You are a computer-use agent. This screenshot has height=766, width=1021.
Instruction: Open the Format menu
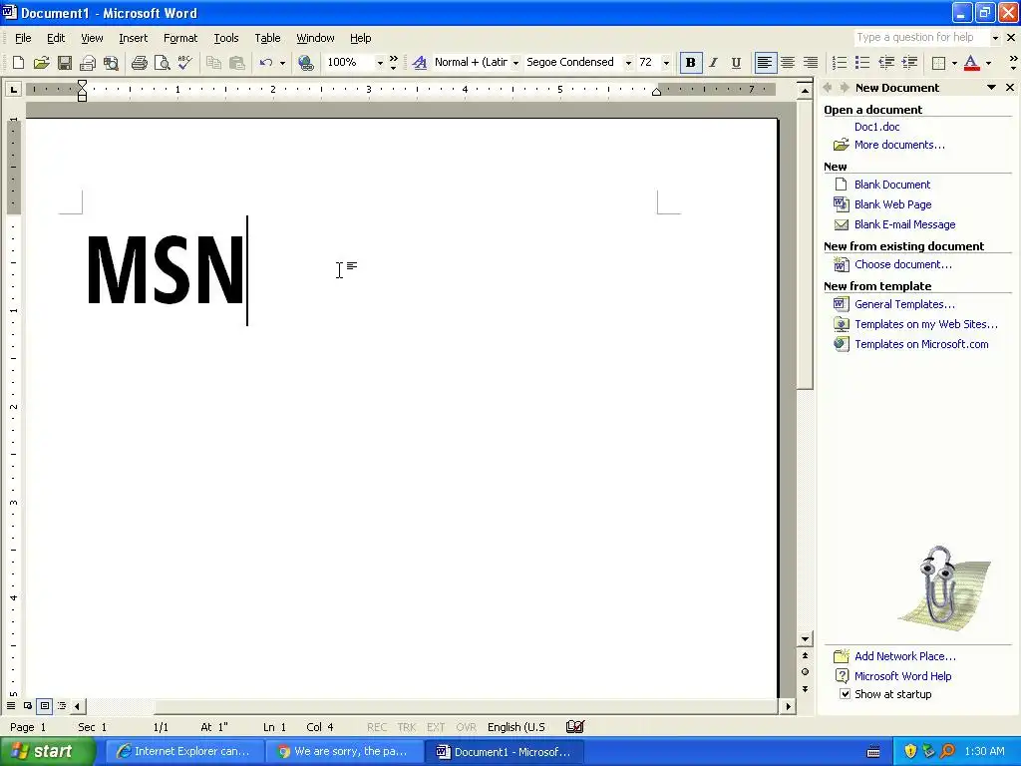(180, 38)
